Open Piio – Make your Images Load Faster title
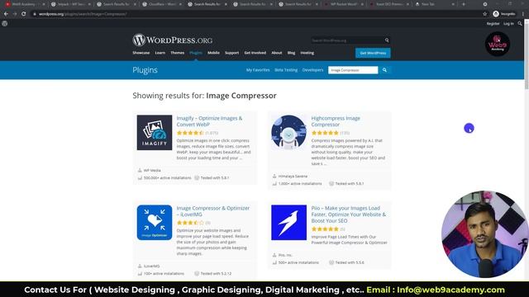Viewport: 529px width, 297px height. [x=349, y=214]
